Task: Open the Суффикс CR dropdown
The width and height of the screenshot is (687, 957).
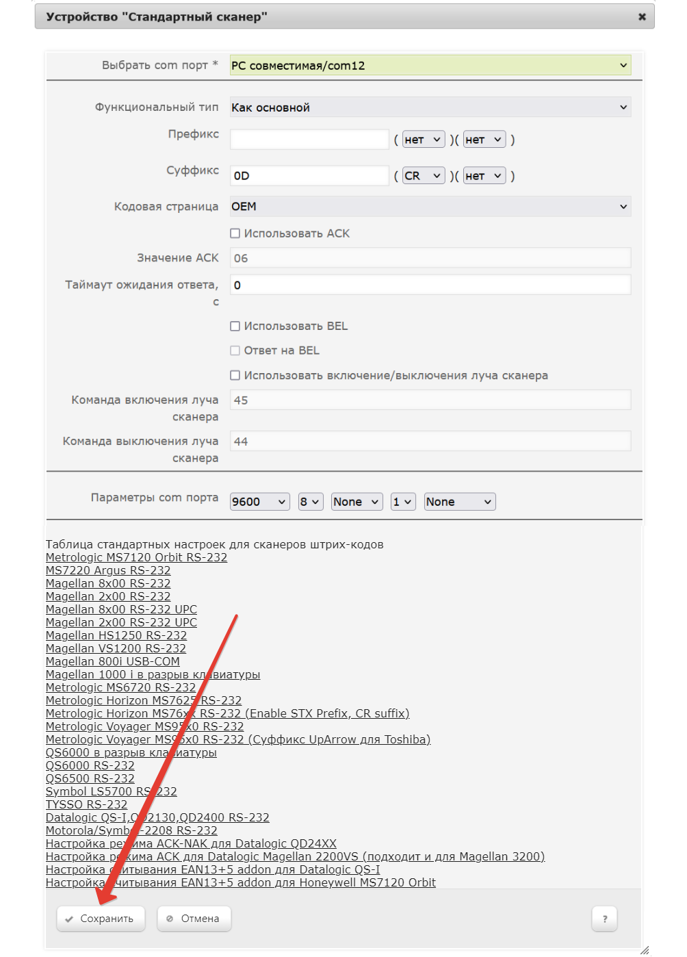Action: tap(424, 176)
